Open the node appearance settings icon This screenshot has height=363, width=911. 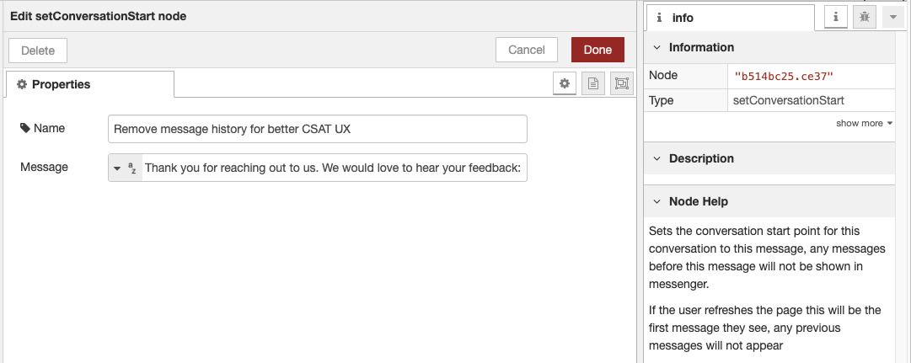[622, 83]
